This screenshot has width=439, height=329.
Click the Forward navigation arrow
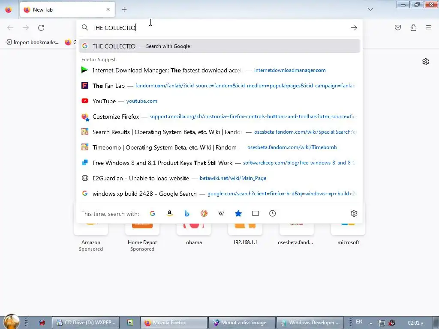(x=26, y=28)
